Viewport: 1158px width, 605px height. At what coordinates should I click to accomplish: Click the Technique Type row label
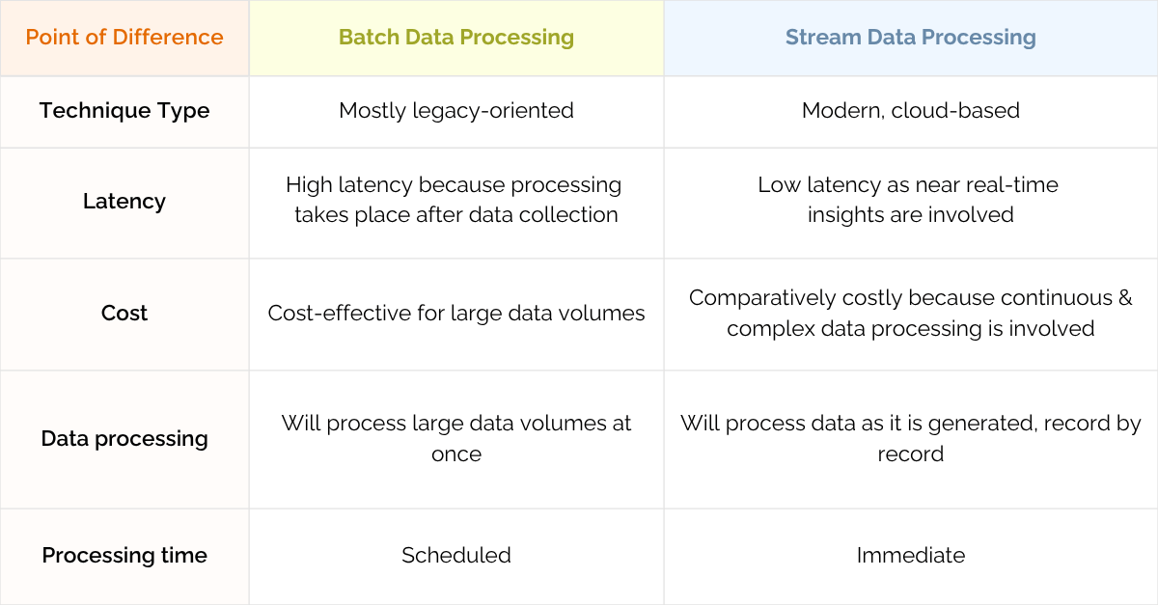(x=124, y=111)
